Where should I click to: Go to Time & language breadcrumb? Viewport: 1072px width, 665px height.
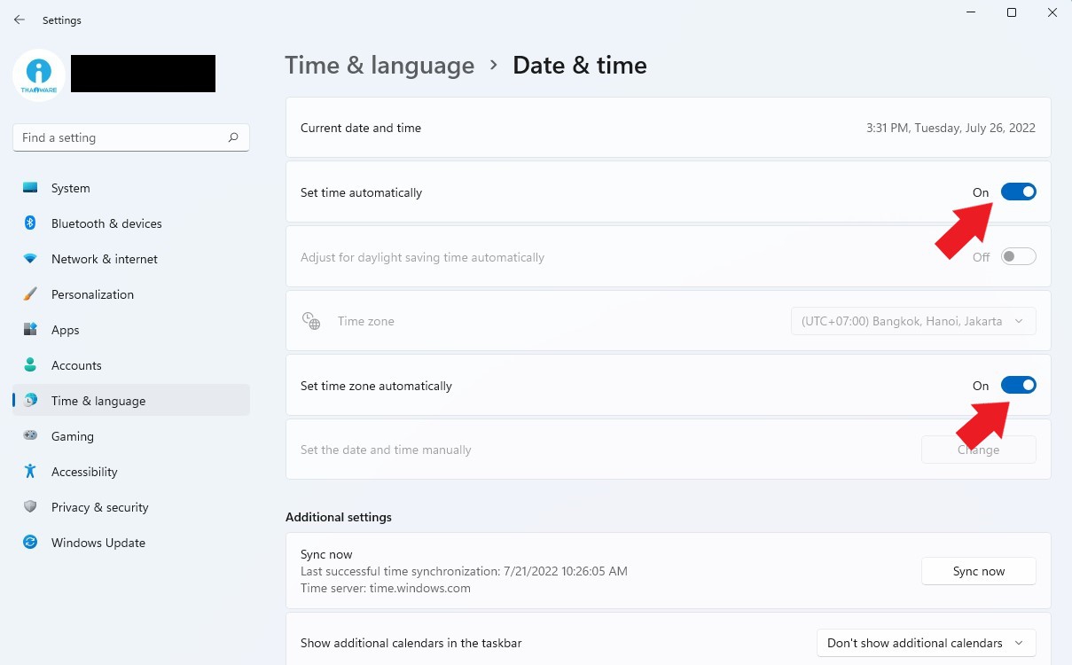click(380, 66)
